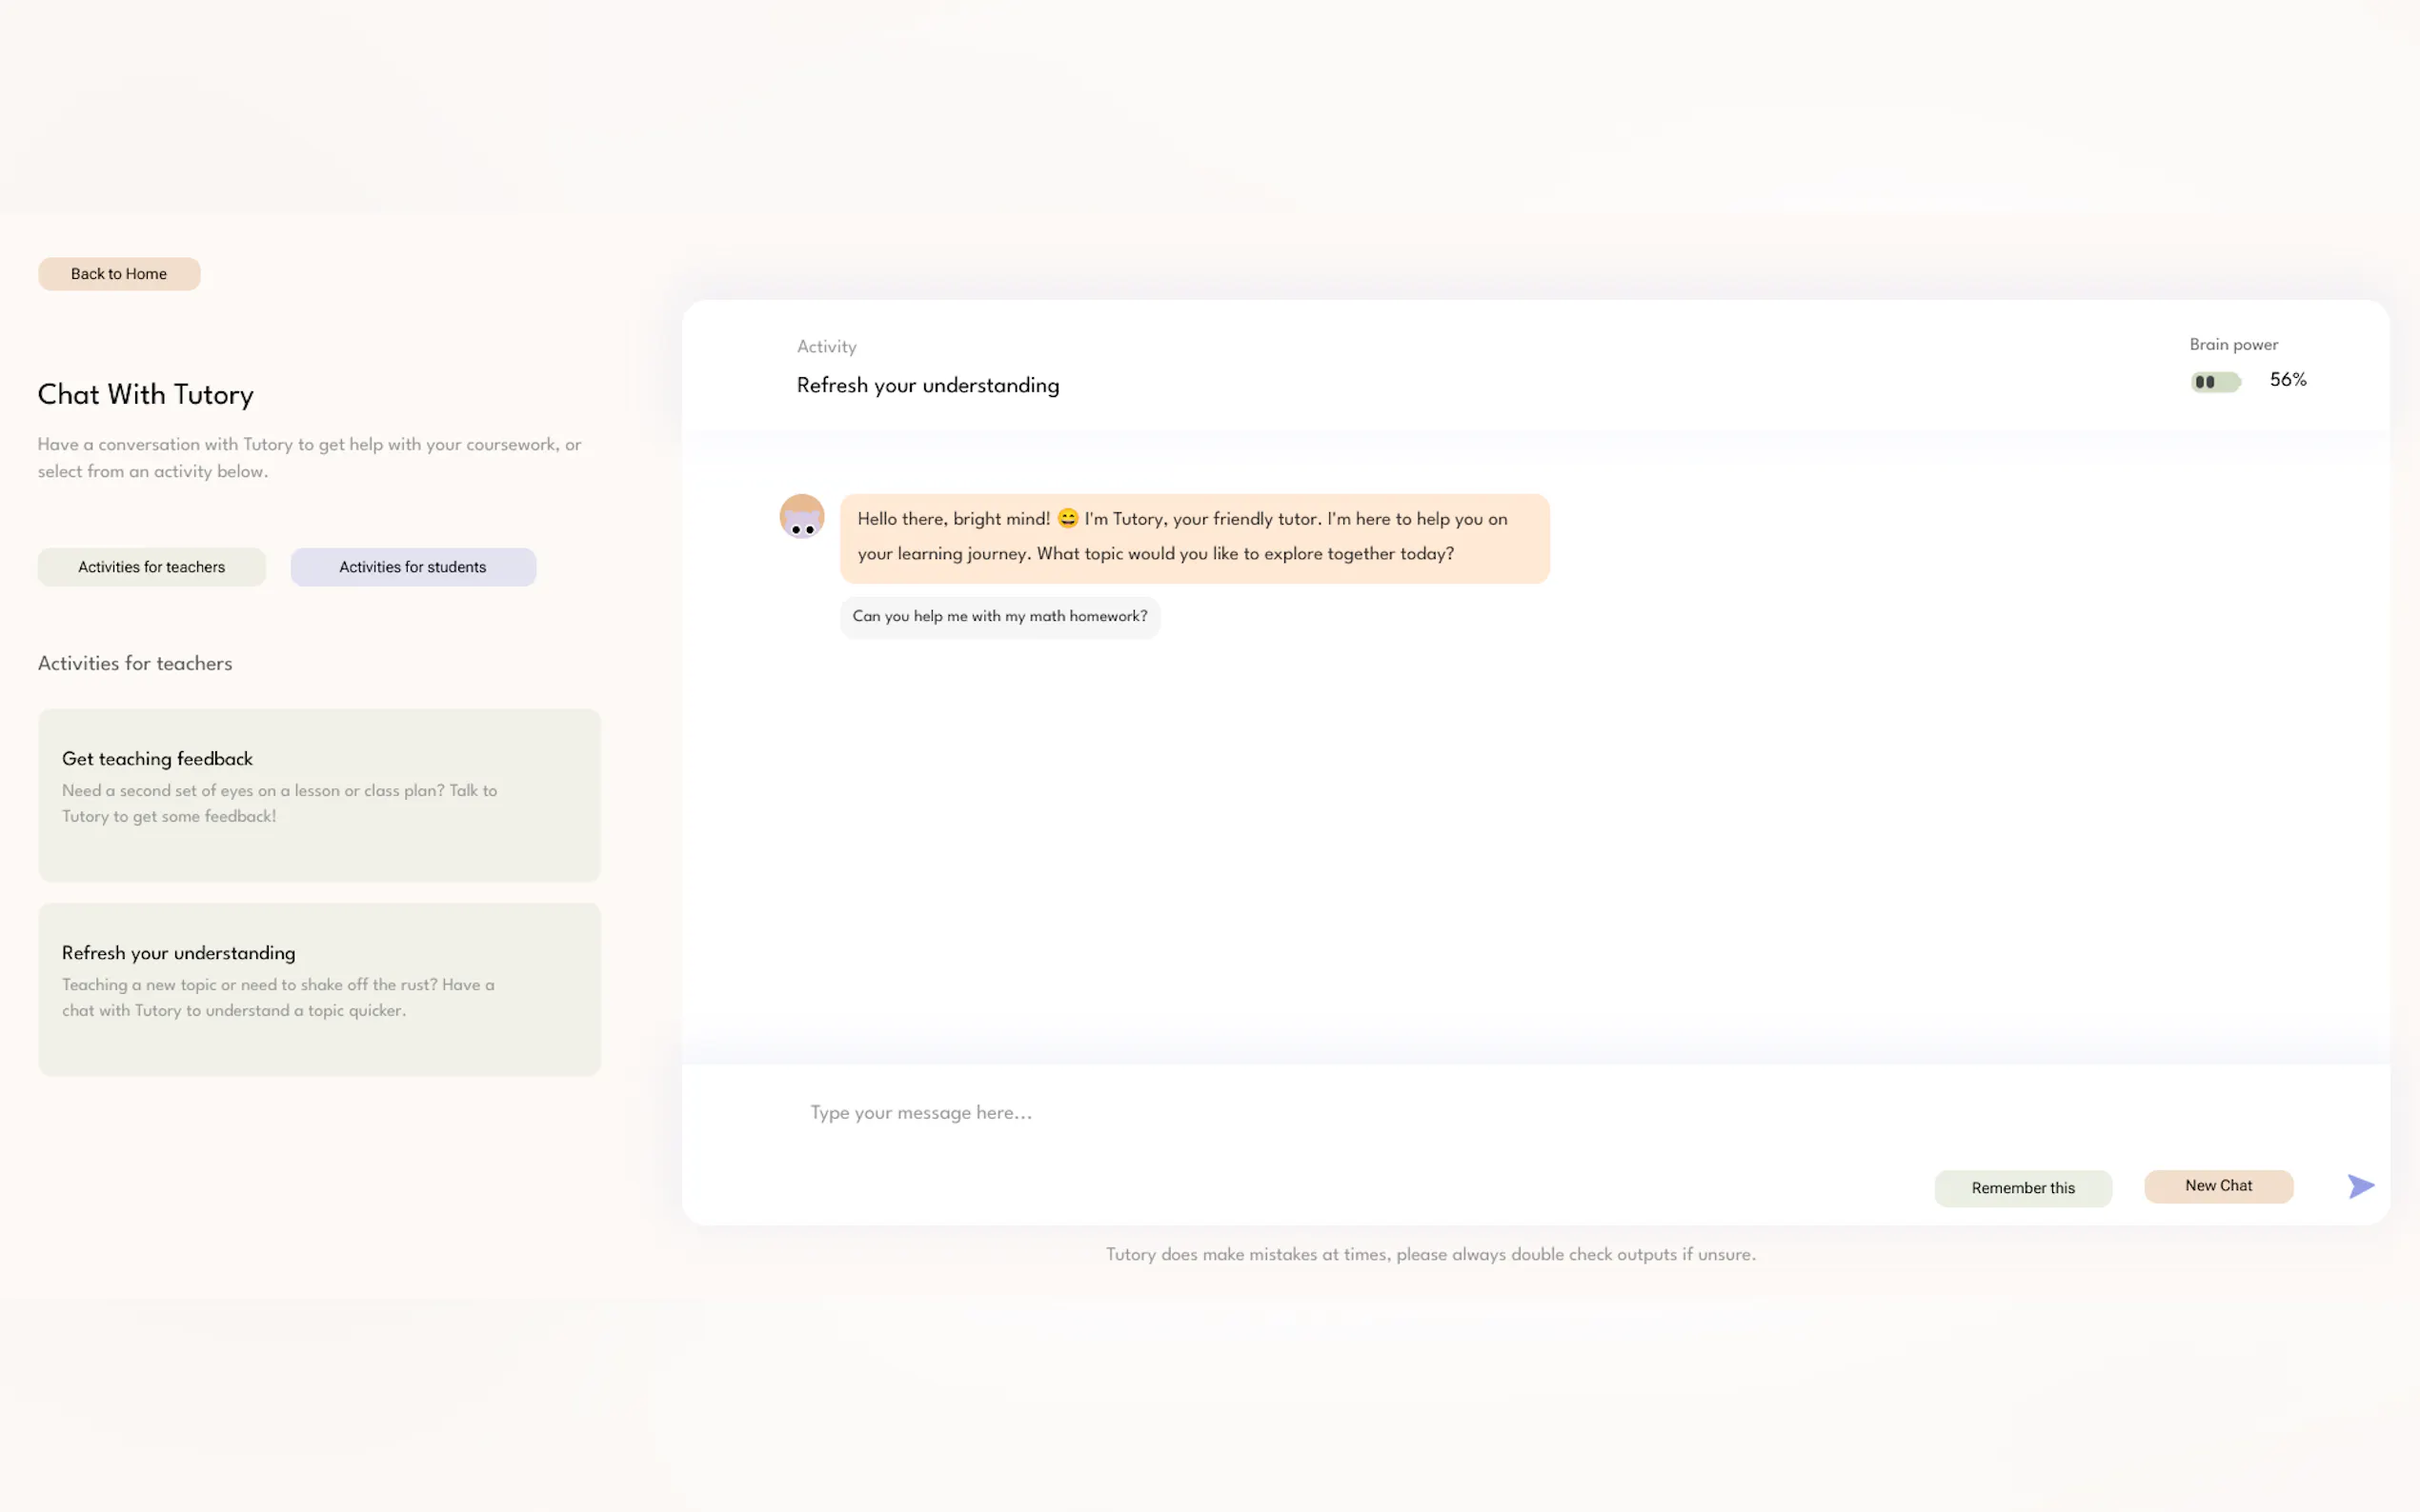Start a New Chat

[2218, 1186]
